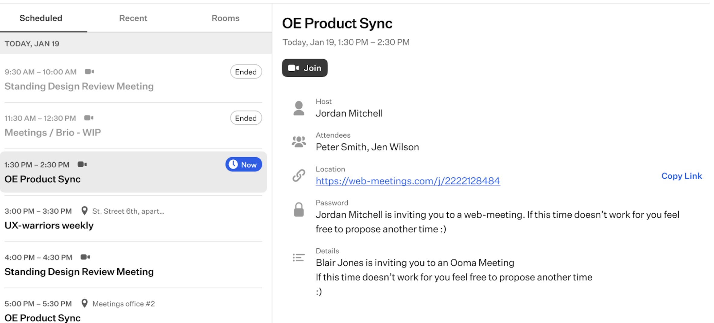The height and width of the screenshot is (323, 714).
Task: Click video camera icon on 9:30 AM meeting
Action: tap(89, 72)
